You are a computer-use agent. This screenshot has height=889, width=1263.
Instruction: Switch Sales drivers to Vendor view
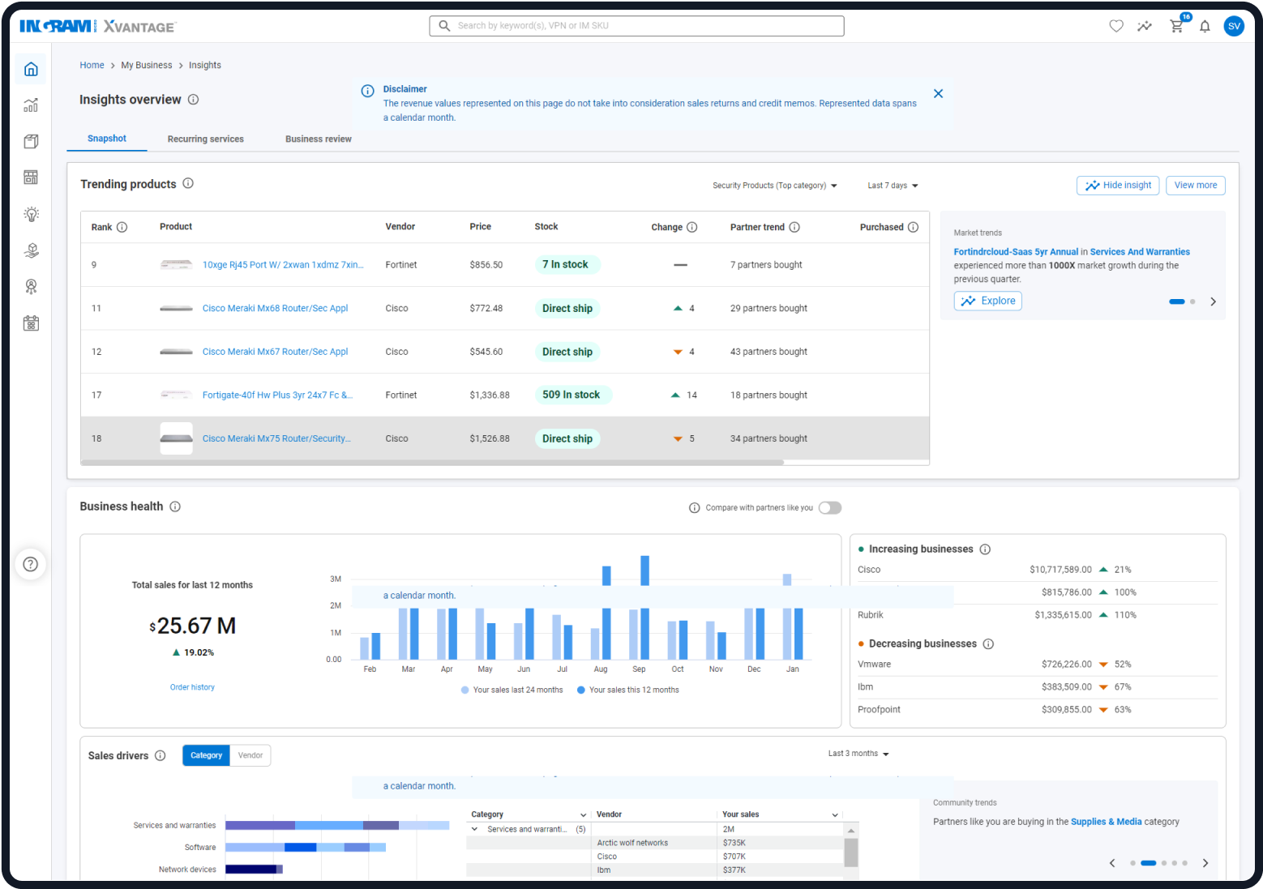pos(250,755)
